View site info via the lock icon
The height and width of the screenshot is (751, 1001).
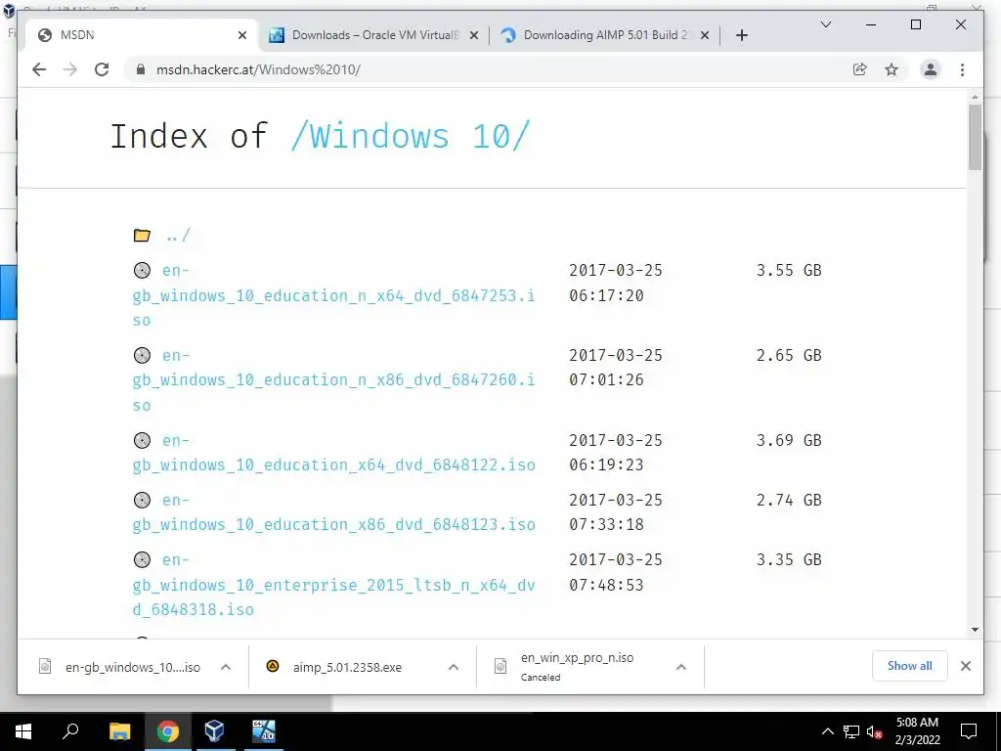coord(141,69)
